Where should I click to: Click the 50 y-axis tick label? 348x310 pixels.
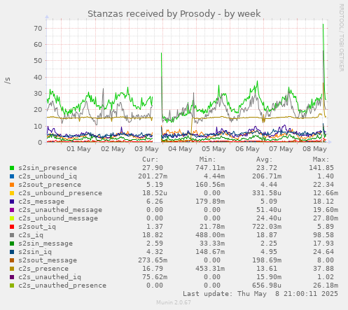(38, 61)
